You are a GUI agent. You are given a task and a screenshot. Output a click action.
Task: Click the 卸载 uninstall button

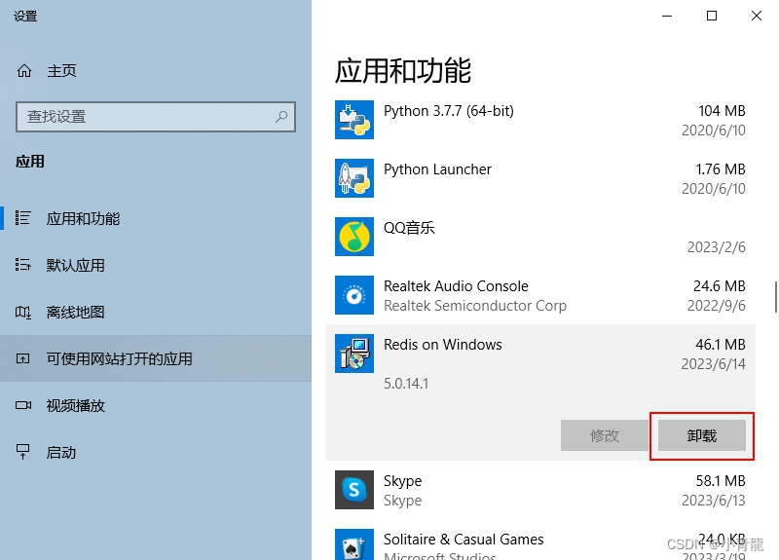click(701, 435)
